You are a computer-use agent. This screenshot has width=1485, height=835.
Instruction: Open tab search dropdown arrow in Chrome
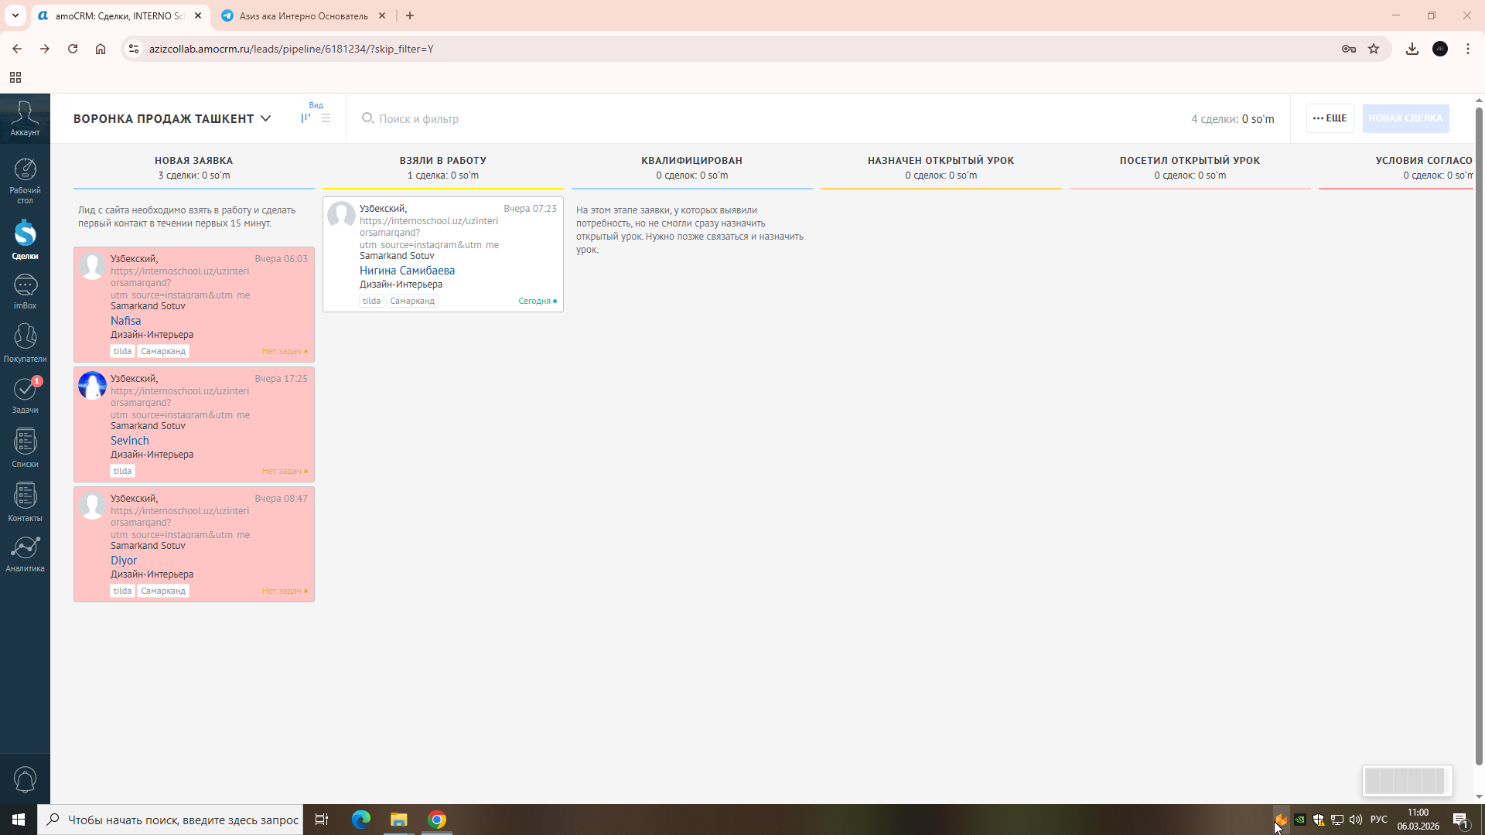(15, 15)
